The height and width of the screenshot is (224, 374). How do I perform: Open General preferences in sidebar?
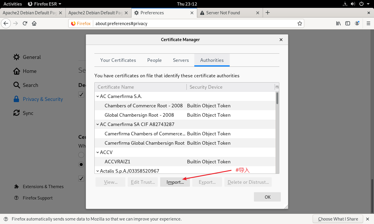[27, 57]
